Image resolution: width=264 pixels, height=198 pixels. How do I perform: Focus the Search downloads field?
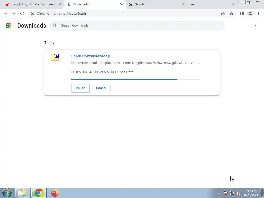[137, 26]
